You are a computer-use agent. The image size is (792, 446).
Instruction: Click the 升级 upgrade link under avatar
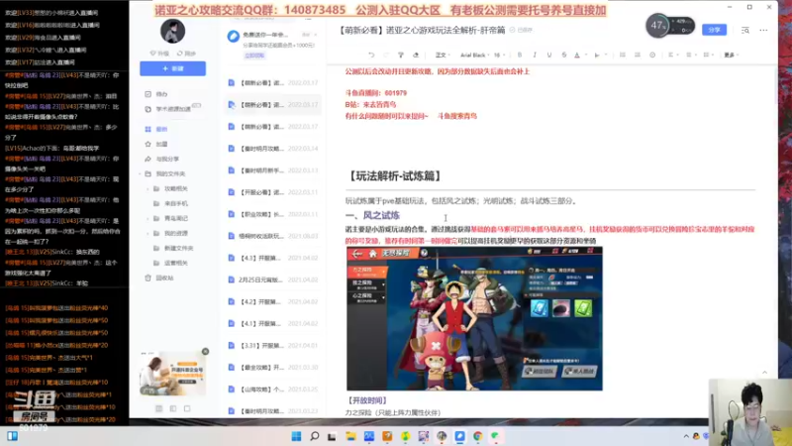pyautogui.click(x=159, y=54)
